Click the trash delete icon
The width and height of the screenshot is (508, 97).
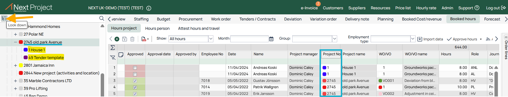132,39
